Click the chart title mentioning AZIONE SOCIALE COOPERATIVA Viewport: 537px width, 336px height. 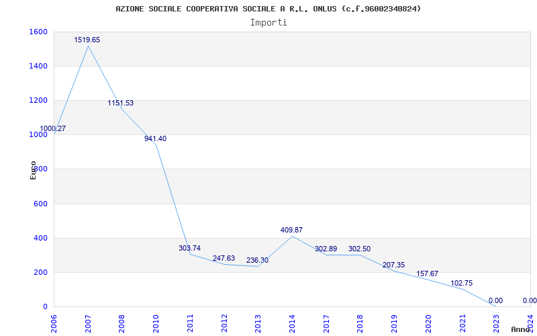coord(268,9)
